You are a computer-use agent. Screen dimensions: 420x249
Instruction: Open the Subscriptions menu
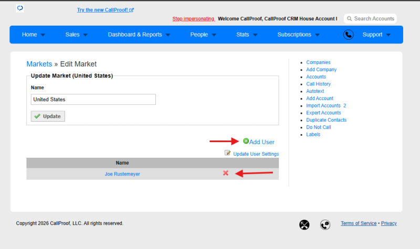point(295,35)
